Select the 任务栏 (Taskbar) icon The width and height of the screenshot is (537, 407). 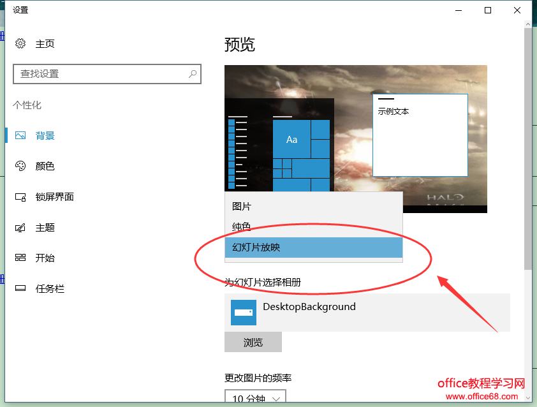click(x=22, y=288)
